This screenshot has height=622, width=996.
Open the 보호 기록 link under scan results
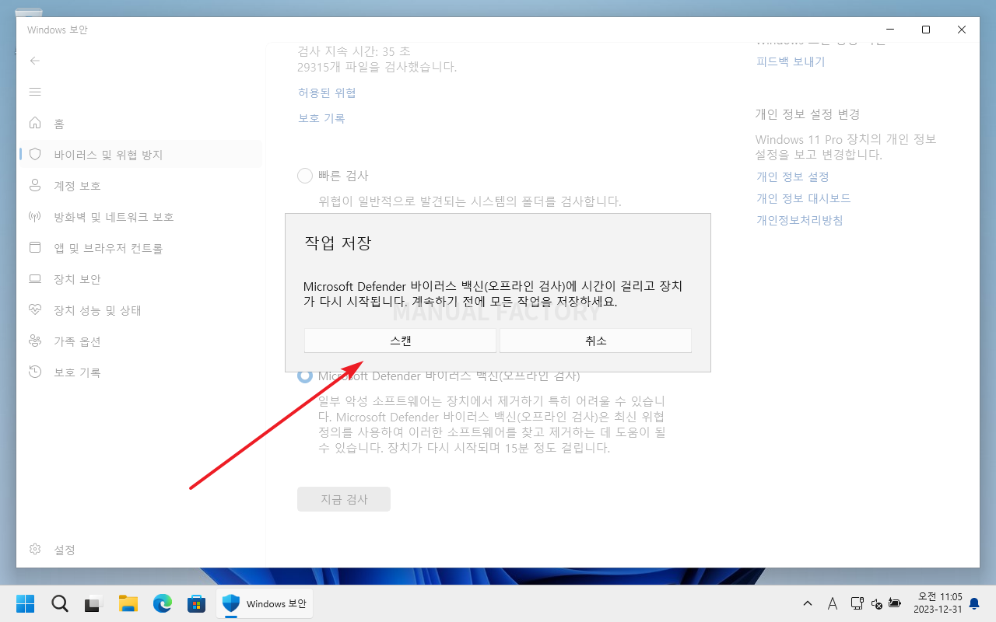pos(321,118)
